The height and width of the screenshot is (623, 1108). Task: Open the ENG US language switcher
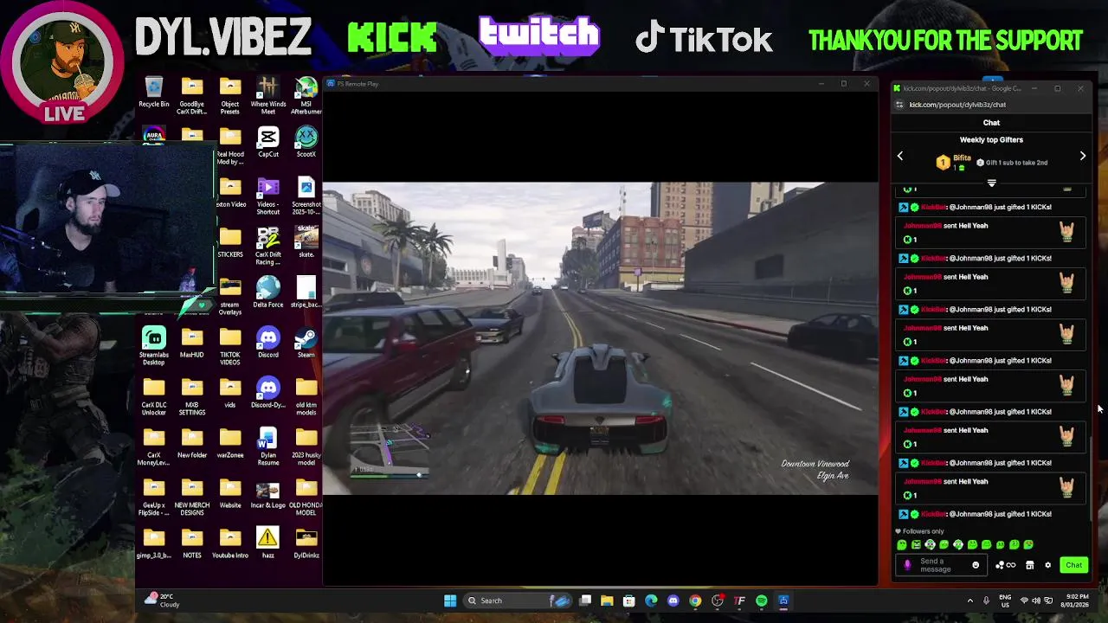click(1005, 601)
